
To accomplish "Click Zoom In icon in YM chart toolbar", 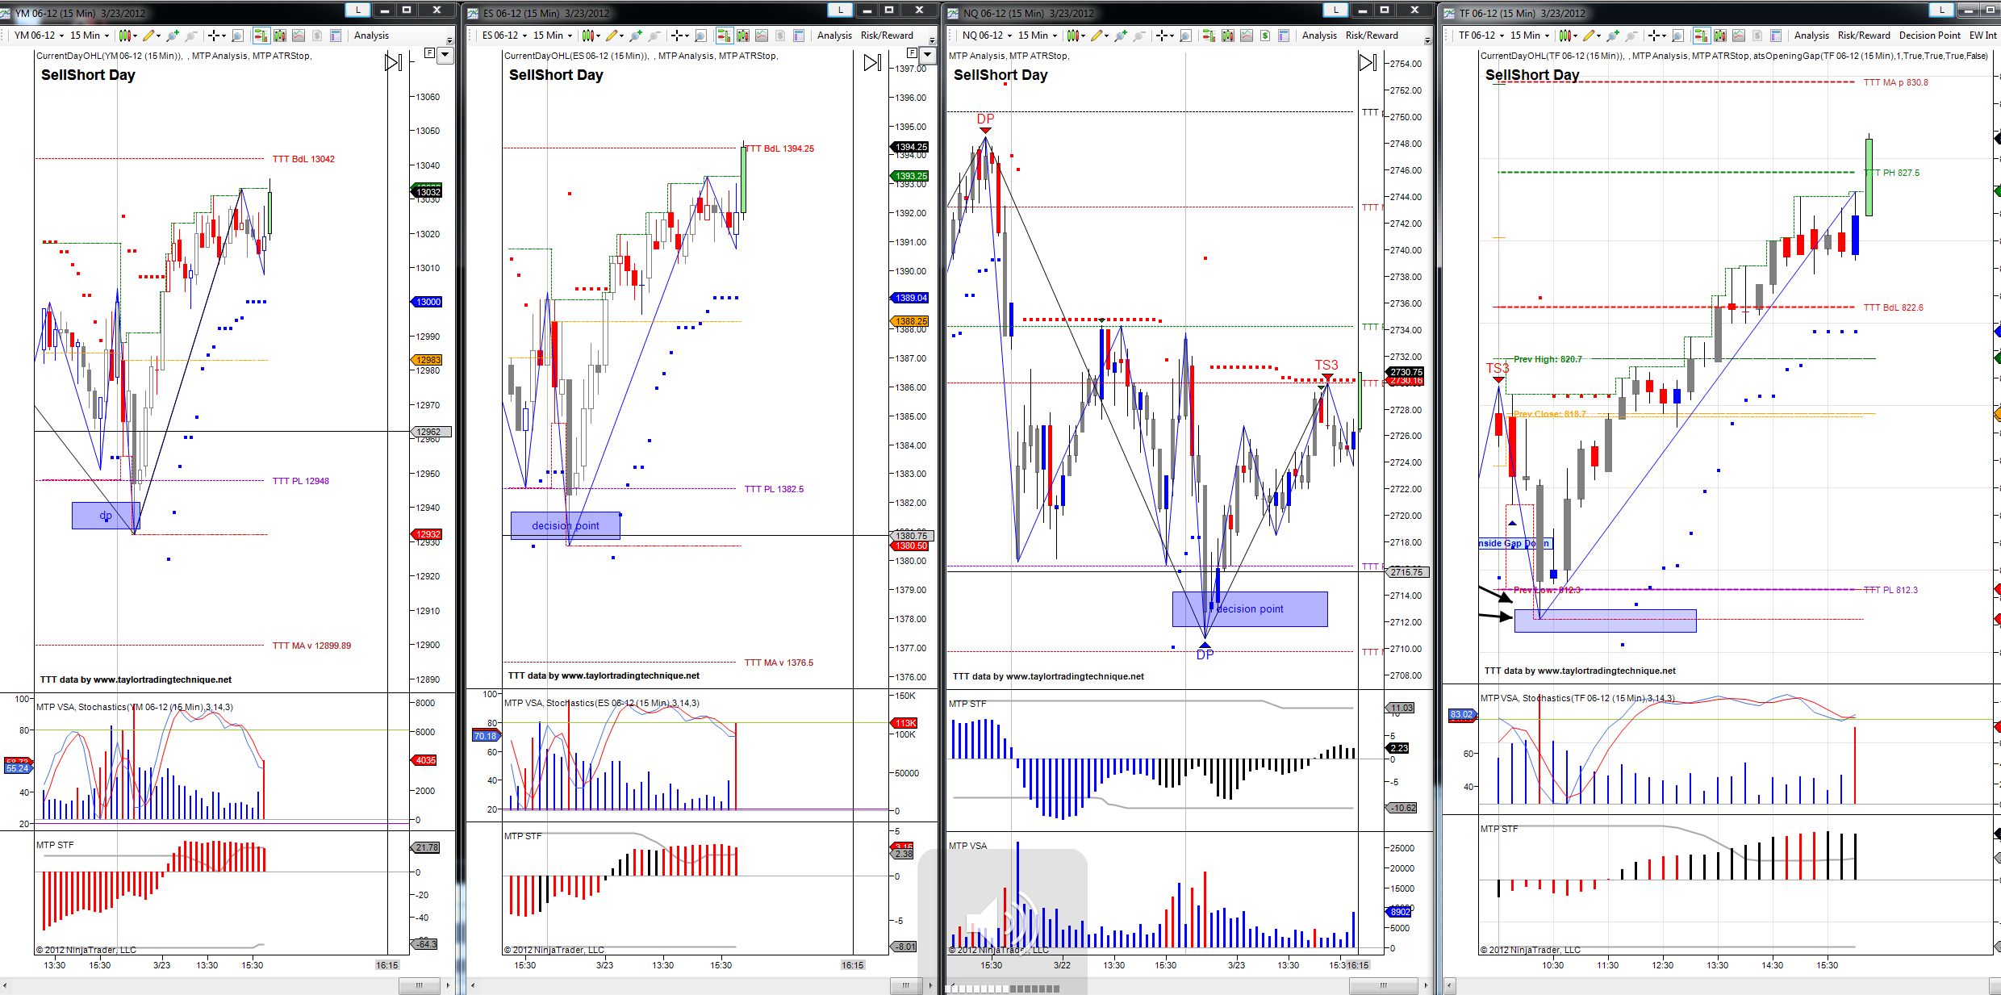I will point(173,36).
